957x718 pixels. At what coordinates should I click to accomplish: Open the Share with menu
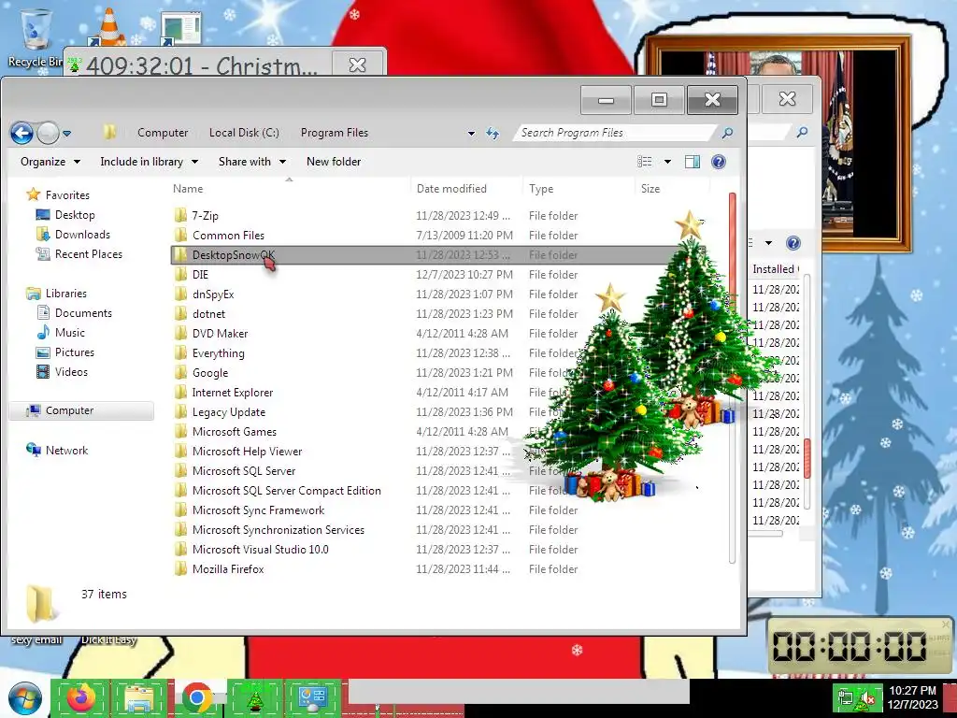[x=252, y=162]
